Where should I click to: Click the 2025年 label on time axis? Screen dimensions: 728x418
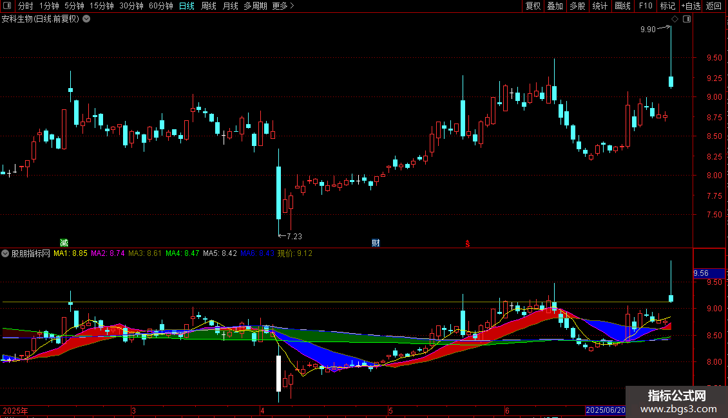click(x=15, y=410)
